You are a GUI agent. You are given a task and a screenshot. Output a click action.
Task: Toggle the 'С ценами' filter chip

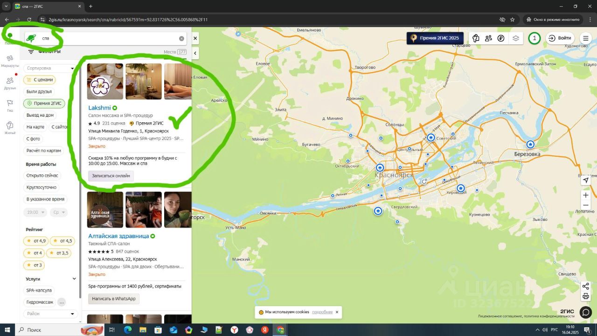[x=40, y=80]
